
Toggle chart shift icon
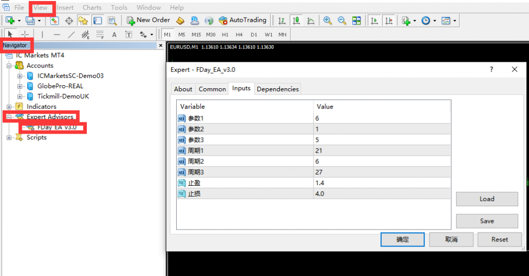(388, 21)
